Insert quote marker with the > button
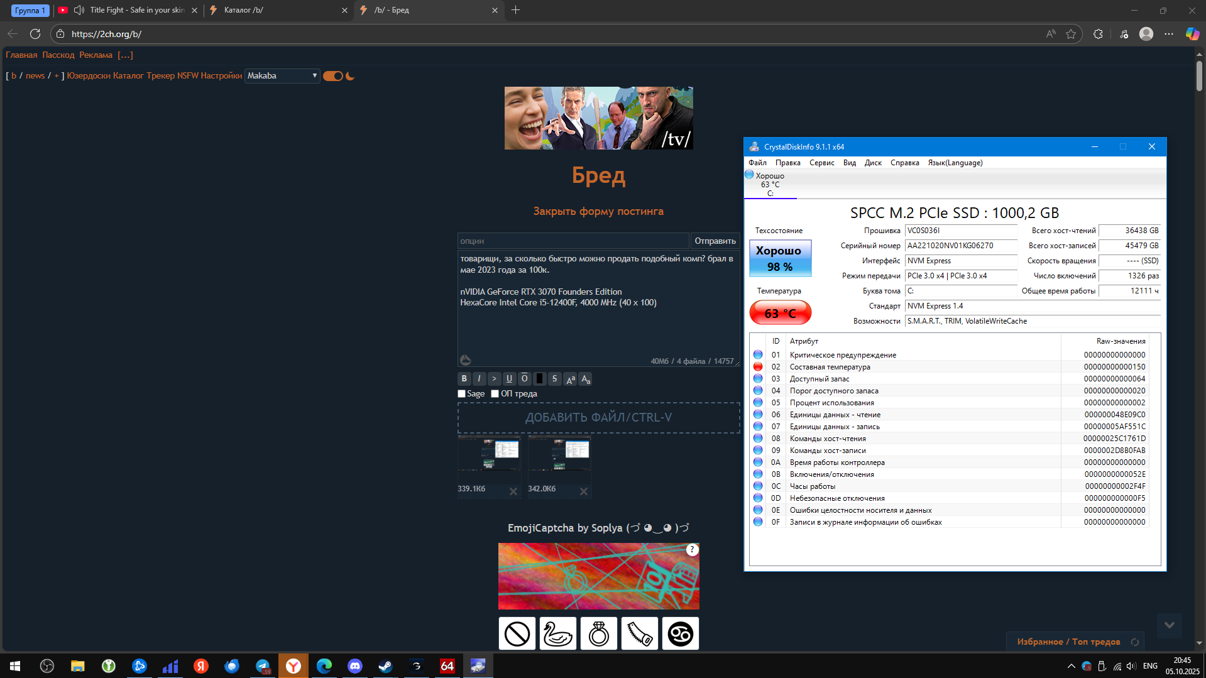Screen dimensions: 1206x678 click(495, 379)
